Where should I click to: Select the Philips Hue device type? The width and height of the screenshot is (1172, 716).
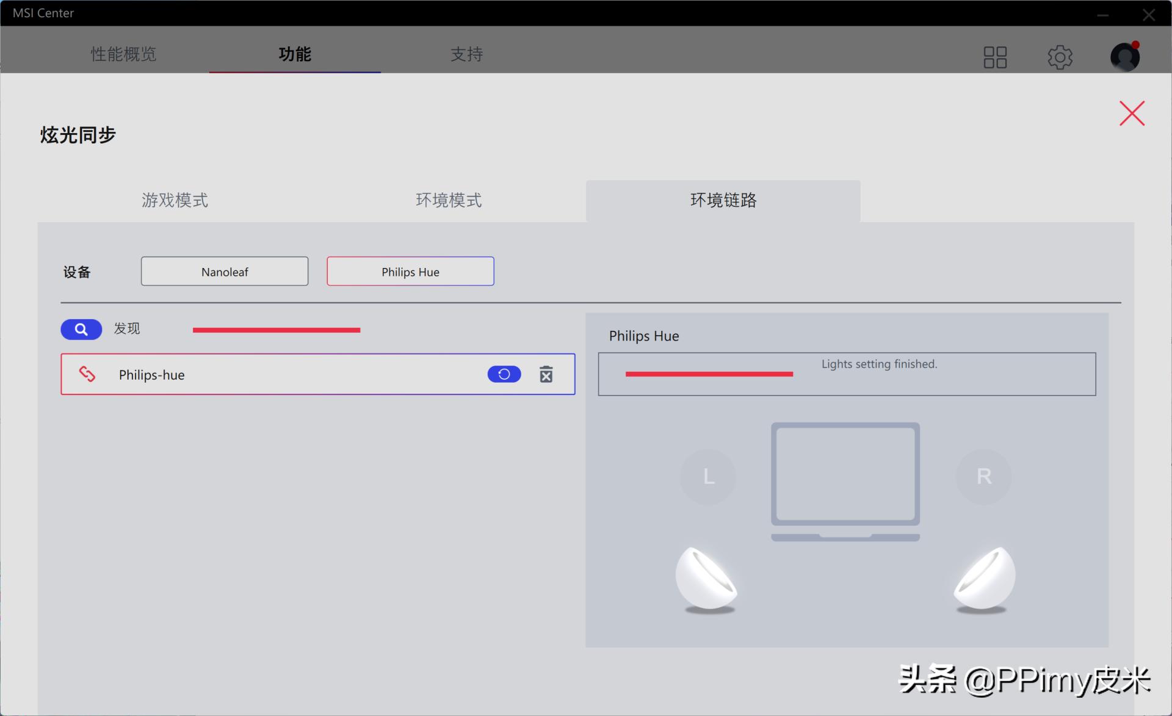point(410,271)
